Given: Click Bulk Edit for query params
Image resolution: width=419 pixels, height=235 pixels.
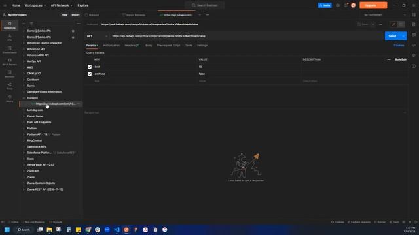Looking at the screenshot, I should [401, 59].
